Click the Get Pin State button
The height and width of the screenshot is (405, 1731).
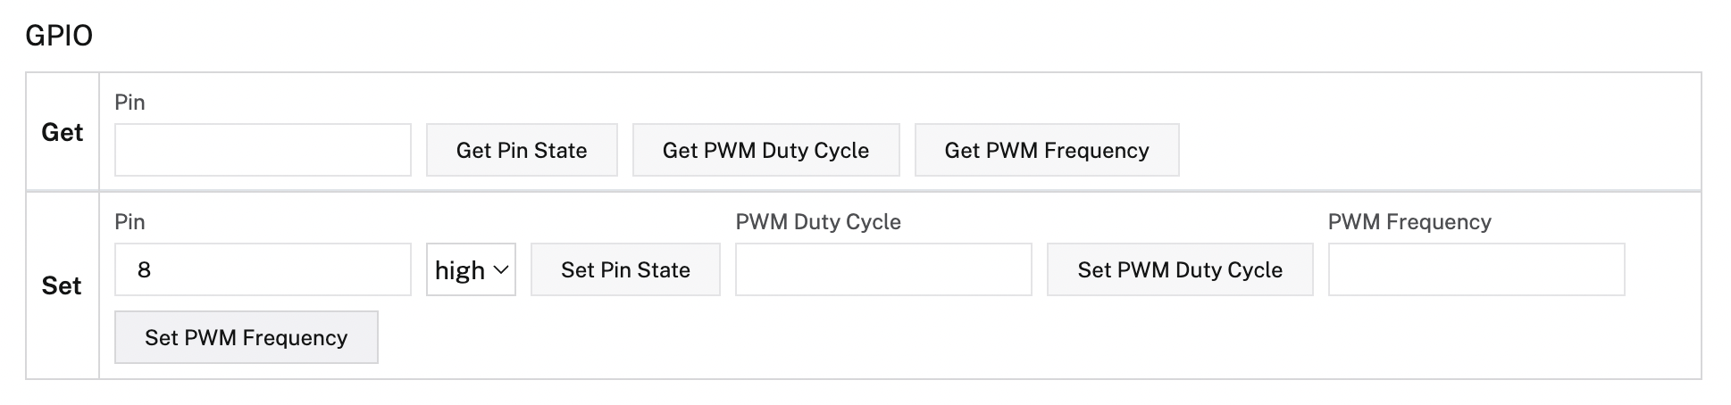click(522, 150)
